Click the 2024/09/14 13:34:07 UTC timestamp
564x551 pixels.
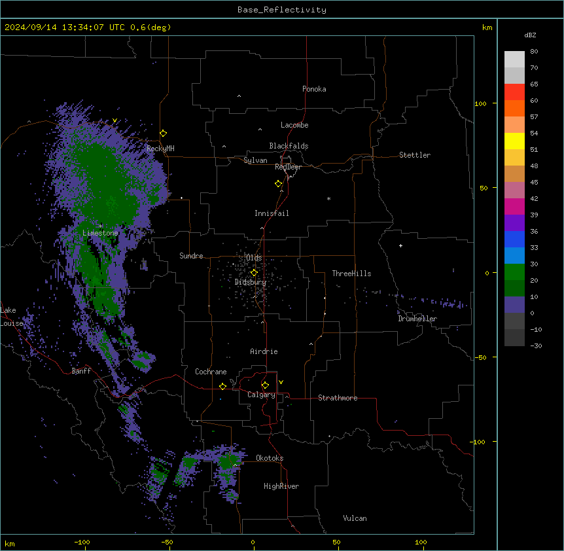click(x=67, y=27)
